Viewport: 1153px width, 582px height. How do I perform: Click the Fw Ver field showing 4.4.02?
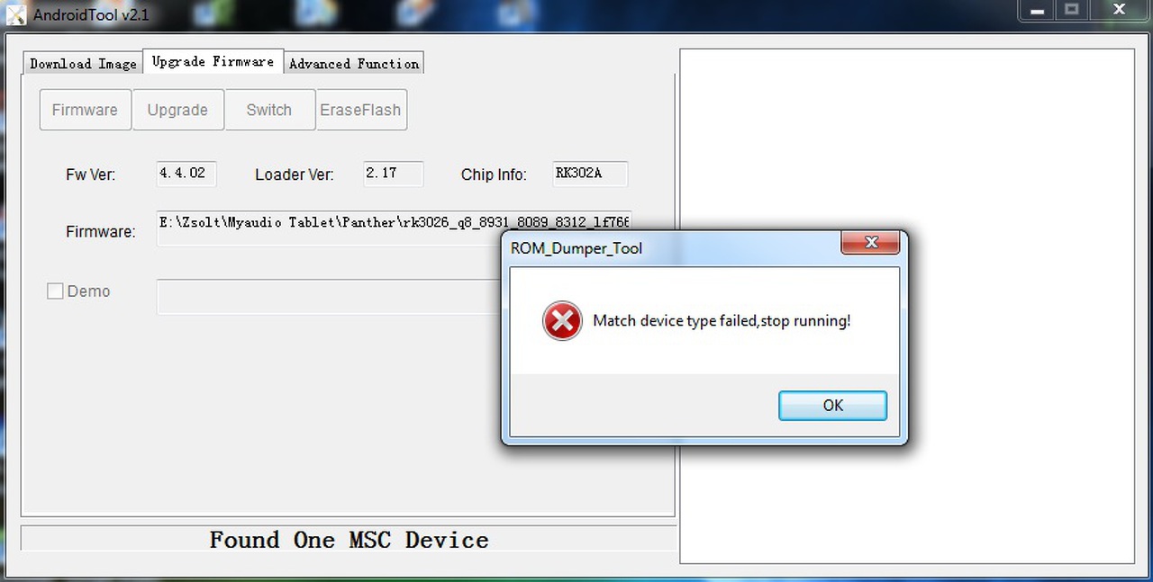(x=186, y=174)
